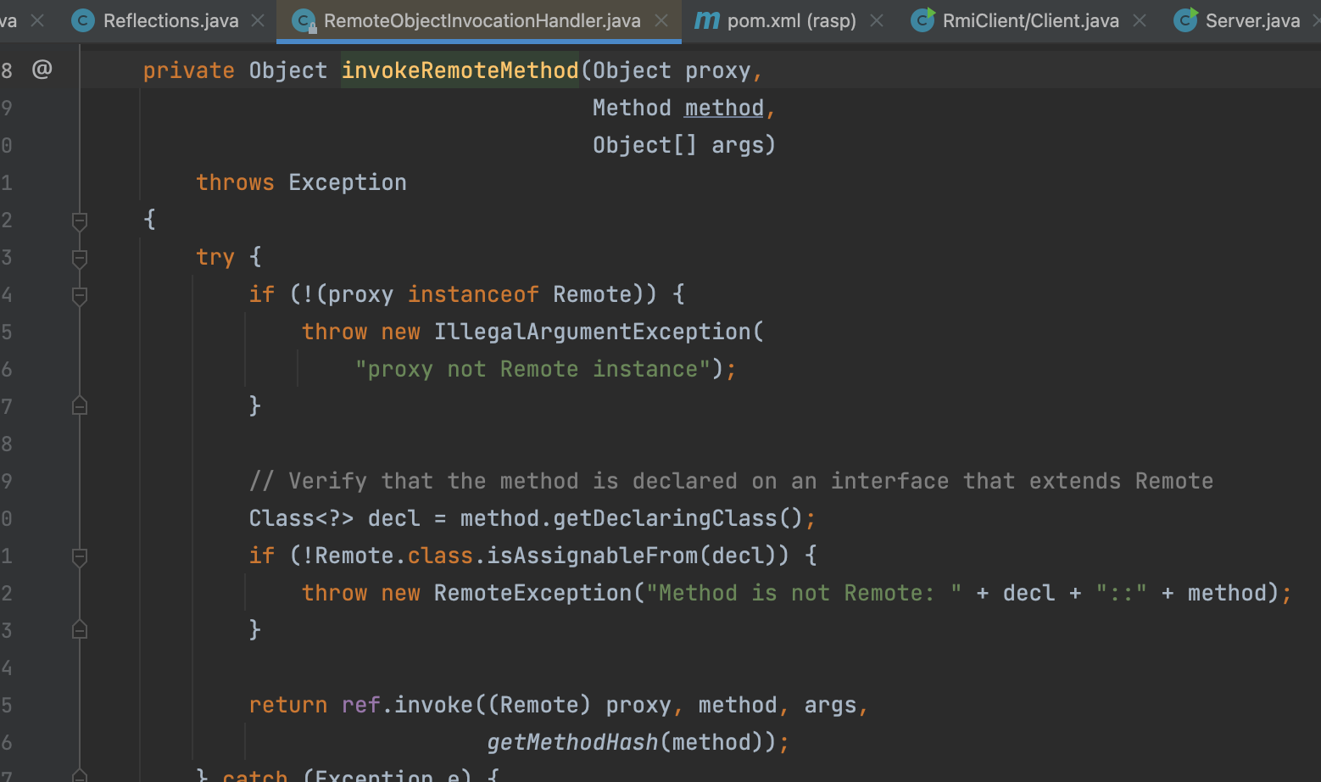Screen dimensions: 1321x782
Task: Click the invokeRemoteMethod method name
Action: click(x=460, y=70)
